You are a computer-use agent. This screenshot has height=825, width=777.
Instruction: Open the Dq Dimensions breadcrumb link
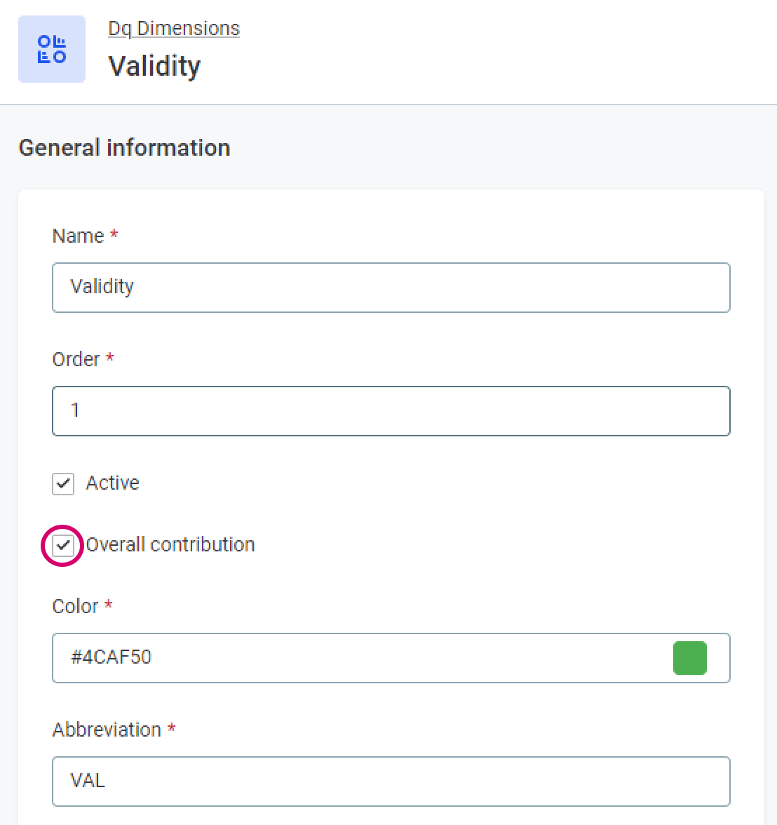(174, 28)
